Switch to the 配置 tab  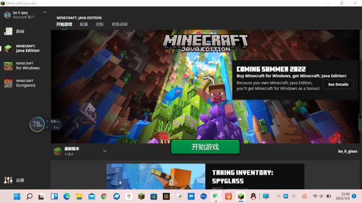pos(84,24)
